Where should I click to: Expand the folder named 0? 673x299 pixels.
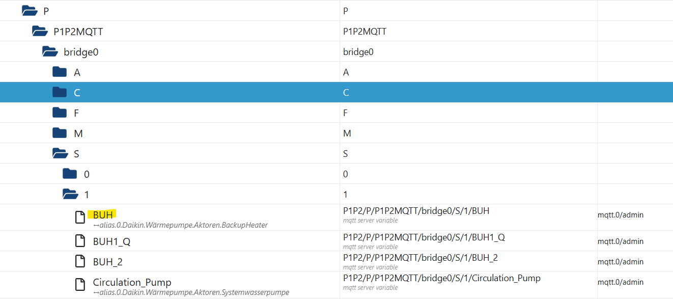pos(70,174)
